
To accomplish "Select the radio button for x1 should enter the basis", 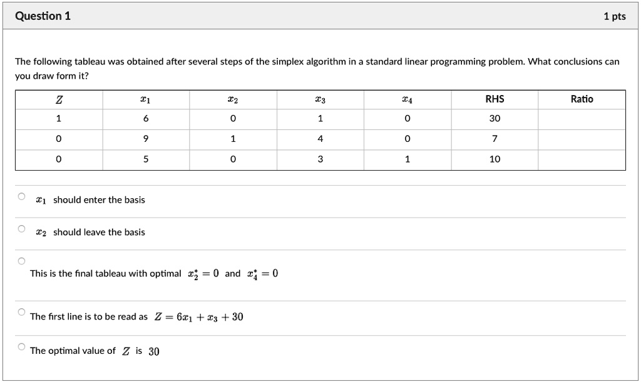I will pos(21,196).
